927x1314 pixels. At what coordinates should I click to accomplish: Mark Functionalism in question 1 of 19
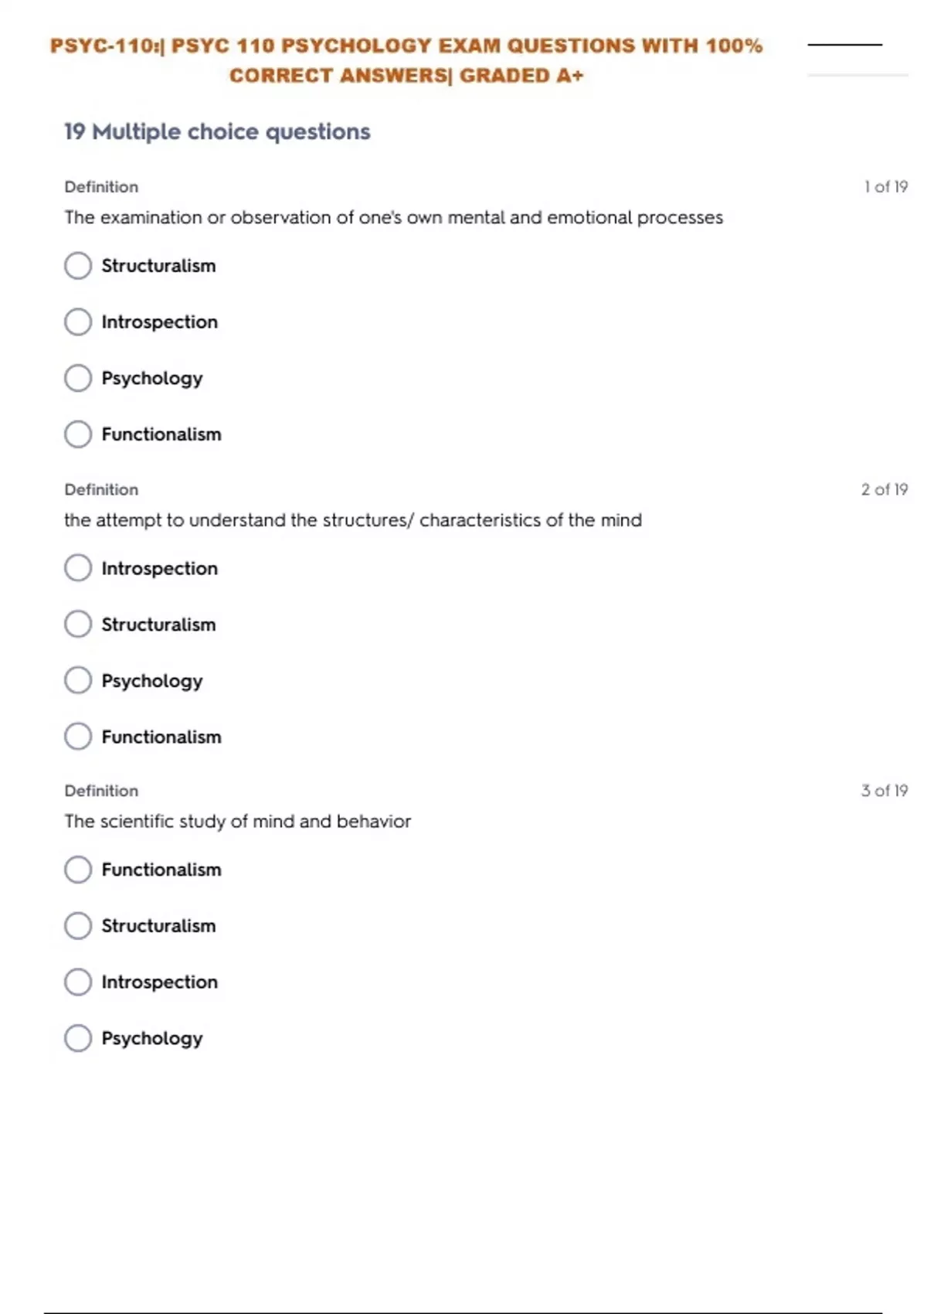pyautogui.click(x=78, y=434)
